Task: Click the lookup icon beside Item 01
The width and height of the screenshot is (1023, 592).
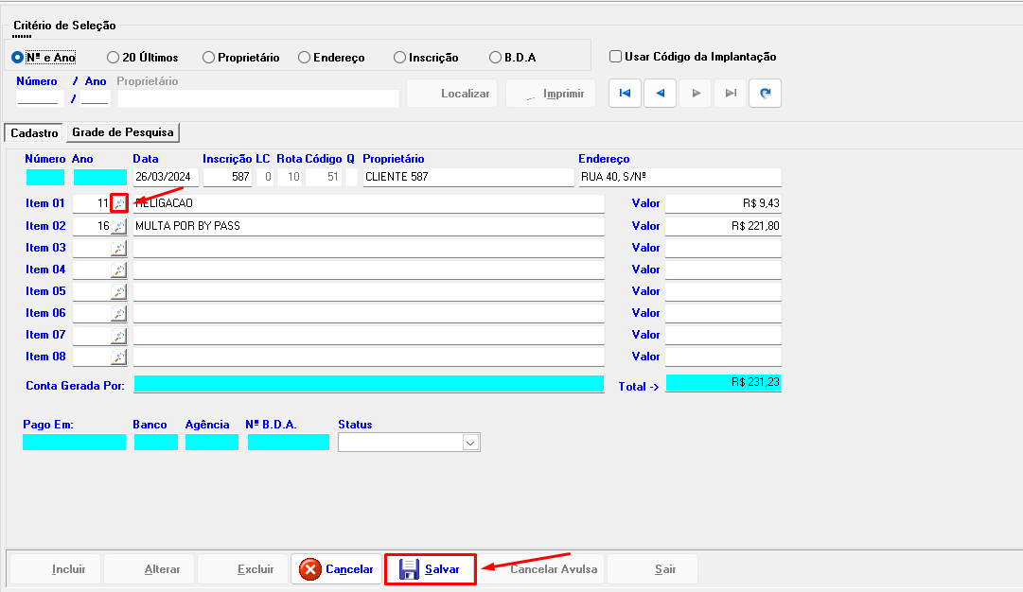Action: point(118,203)
